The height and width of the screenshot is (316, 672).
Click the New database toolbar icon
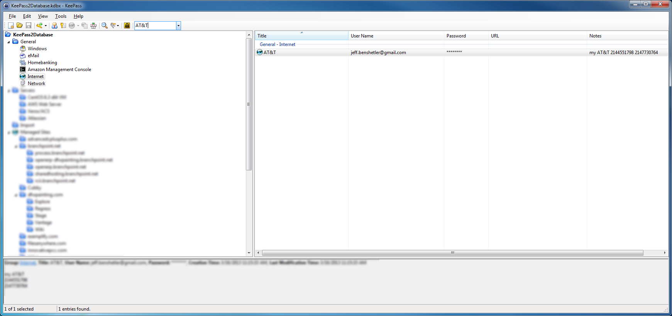[x=11, y=25]
